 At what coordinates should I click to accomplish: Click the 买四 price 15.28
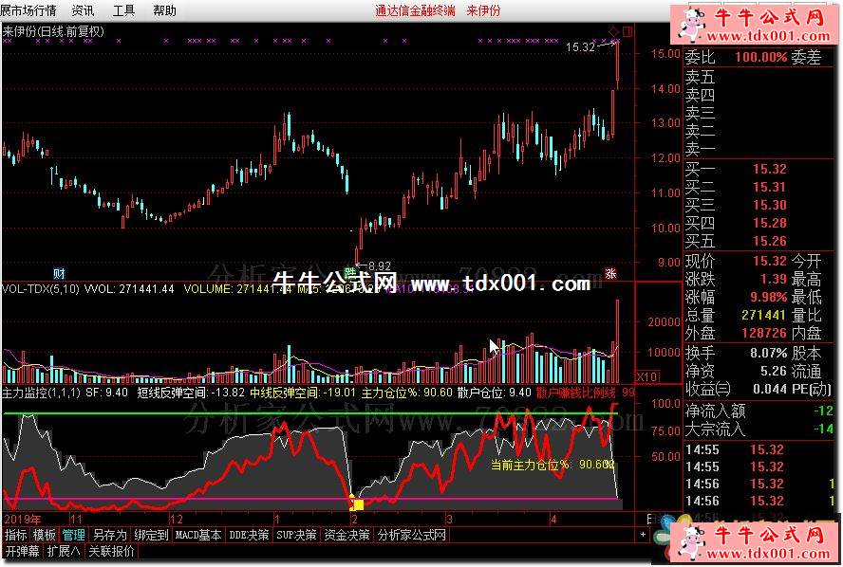coord(769,223)
